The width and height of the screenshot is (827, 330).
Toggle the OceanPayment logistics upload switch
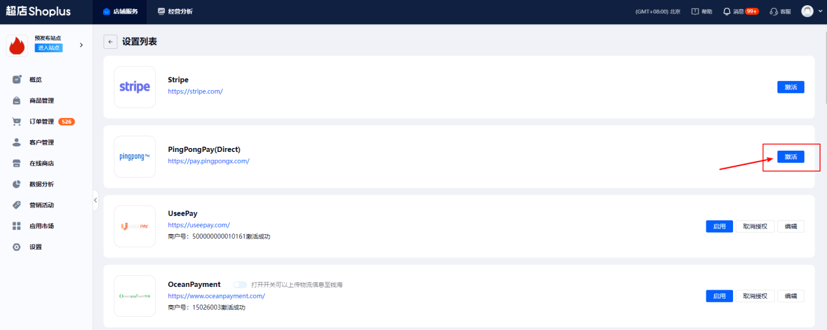[x=240, y=284]
